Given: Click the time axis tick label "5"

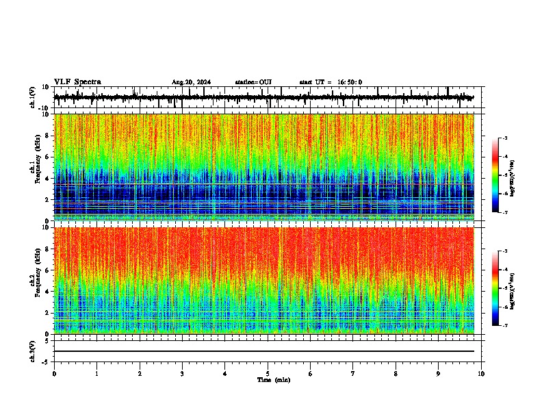Looking at the screenshot, I should coord(268,374).
